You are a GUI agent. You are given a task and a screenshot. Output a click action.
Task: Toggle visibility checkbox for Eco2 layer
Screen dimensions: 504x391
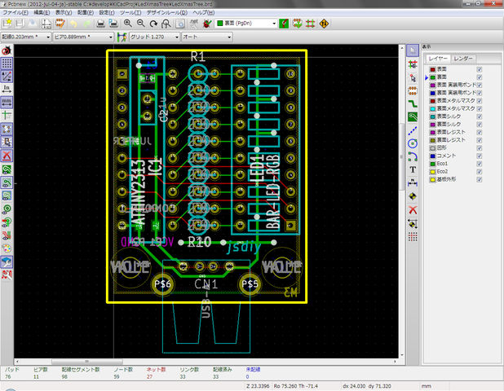click(479, 172)
